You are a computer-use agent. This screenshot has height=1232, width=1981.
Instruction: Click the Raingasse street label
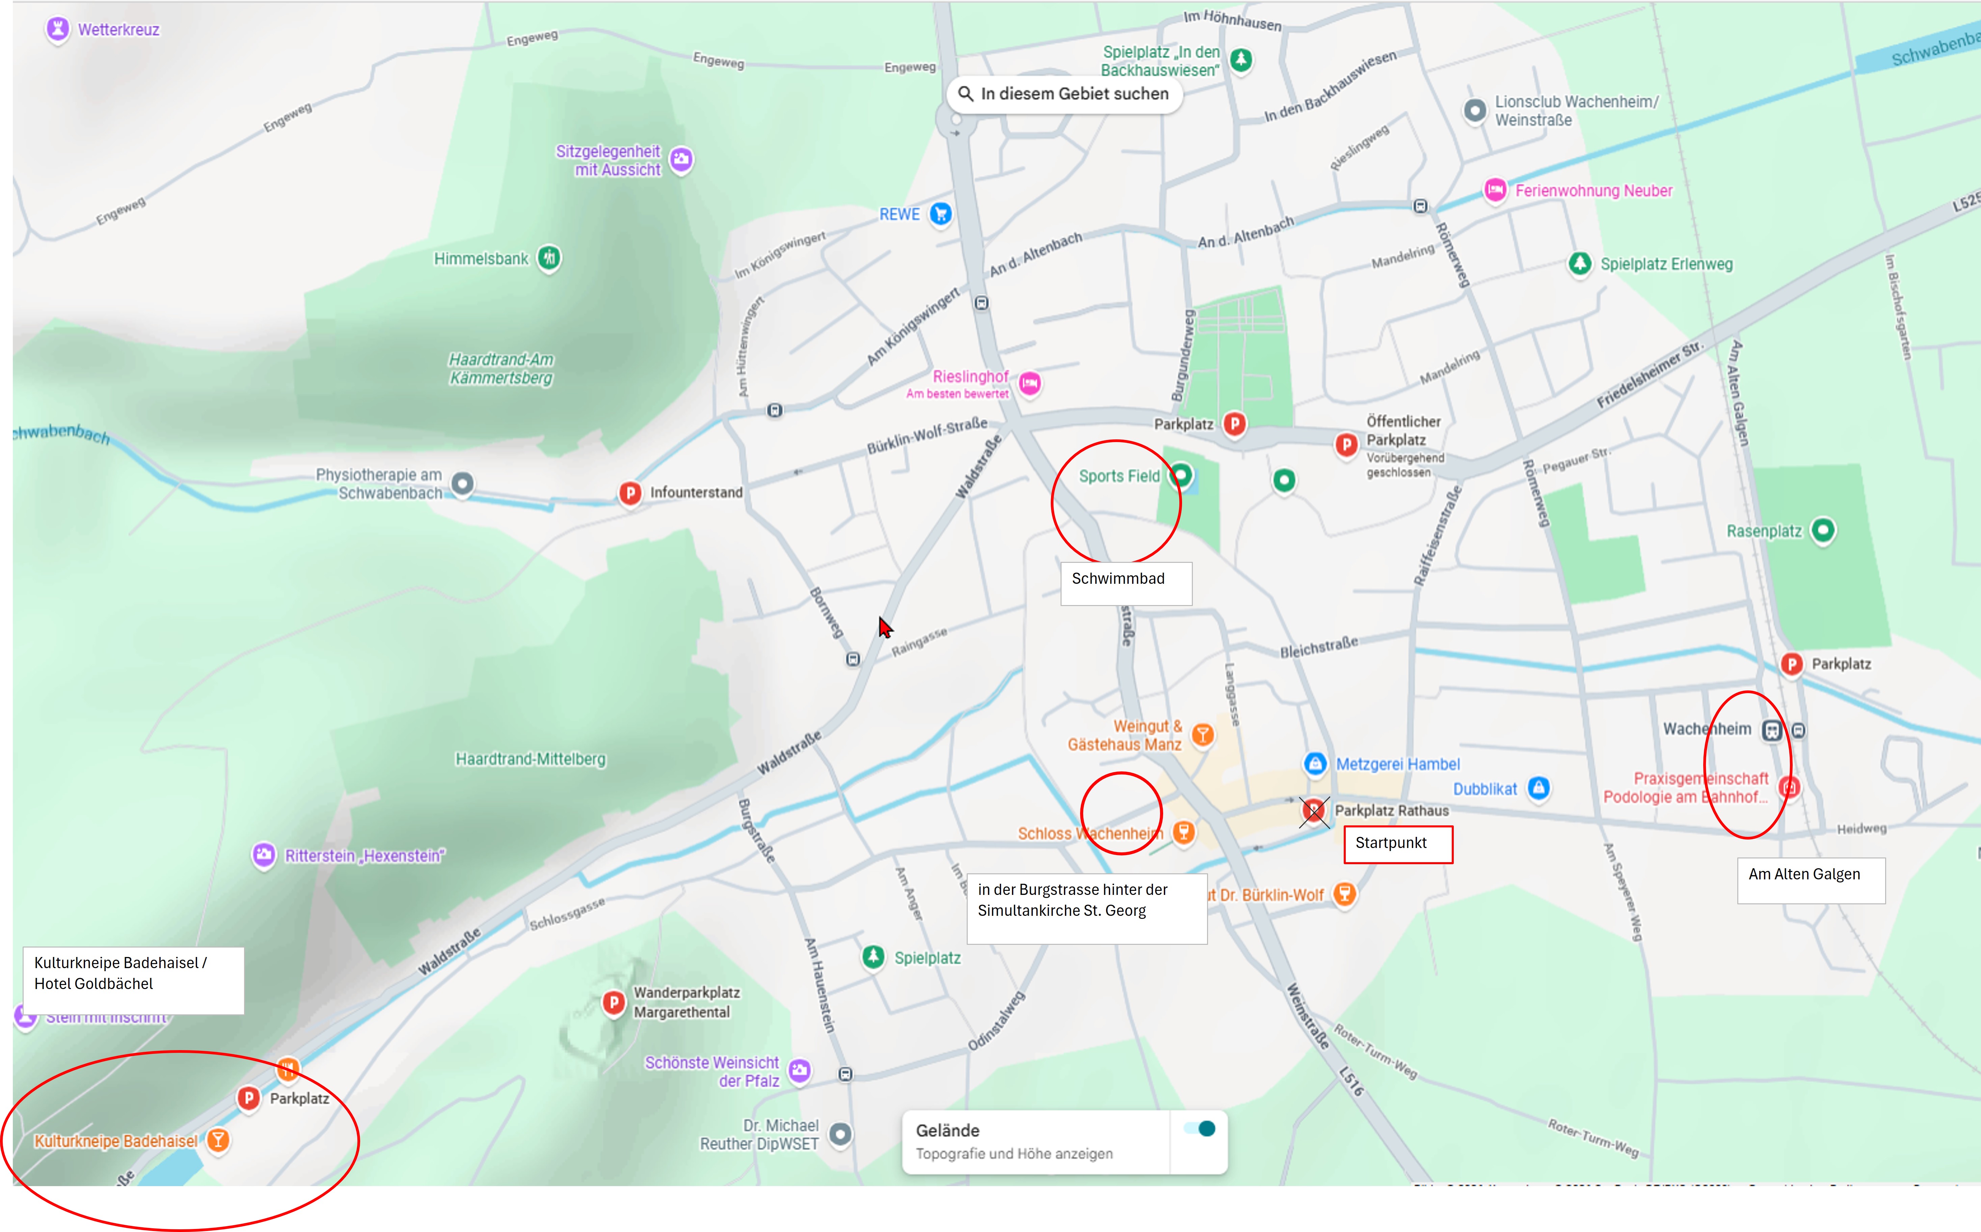pyautogui.click(x=919, y=642)
